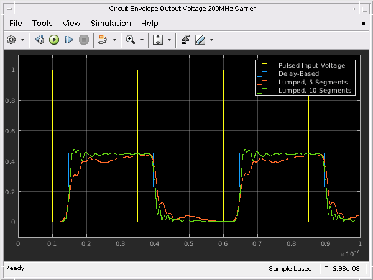Screen dimensions: 373x280
Task: Click the Step Forward button
Action: pyautogui.click(x=69, y=40)
